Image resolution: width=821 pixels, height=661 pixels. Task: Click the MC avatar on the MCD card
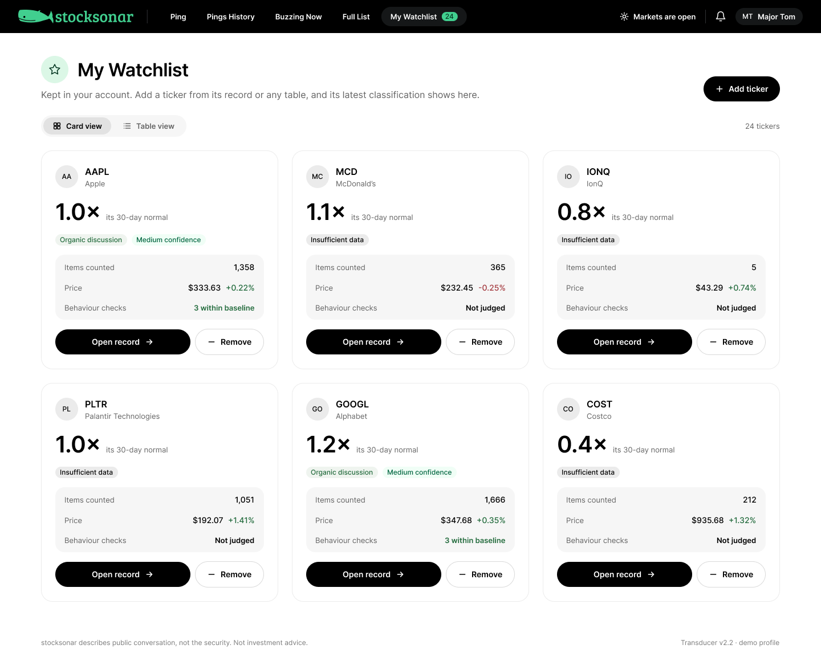(318, 177)
